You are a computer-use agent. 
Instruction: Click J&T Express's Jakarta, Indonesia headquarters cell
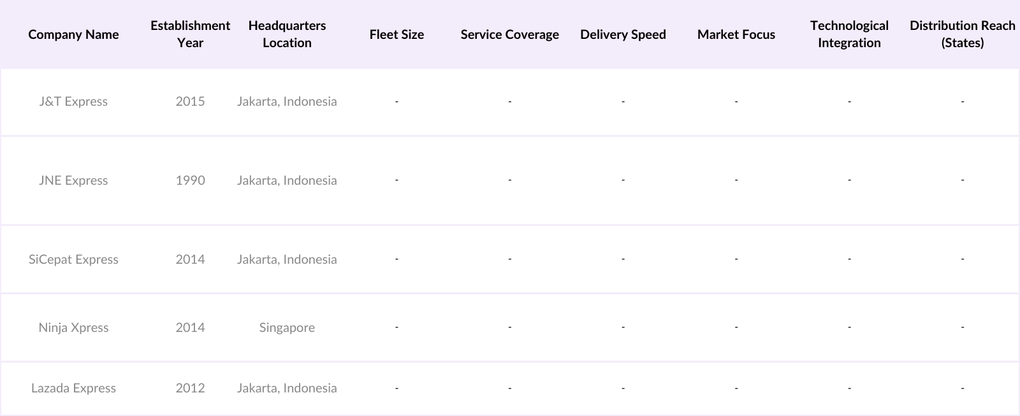[x=287, y=101]
